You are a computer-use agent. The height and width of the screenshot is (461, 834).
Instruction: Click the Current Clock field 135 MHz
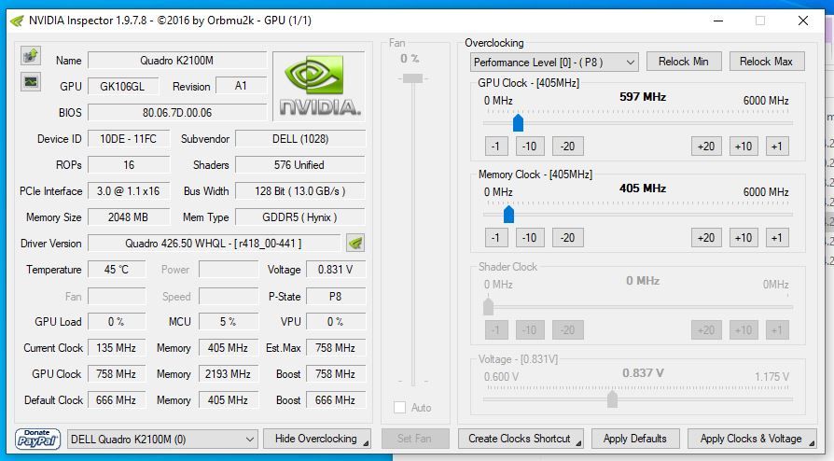click(117, 347)
